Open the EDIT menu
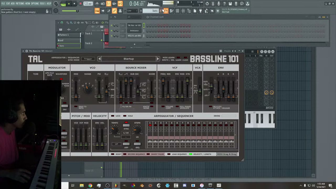This screenshot has height=189, width=336. point(8,3)
